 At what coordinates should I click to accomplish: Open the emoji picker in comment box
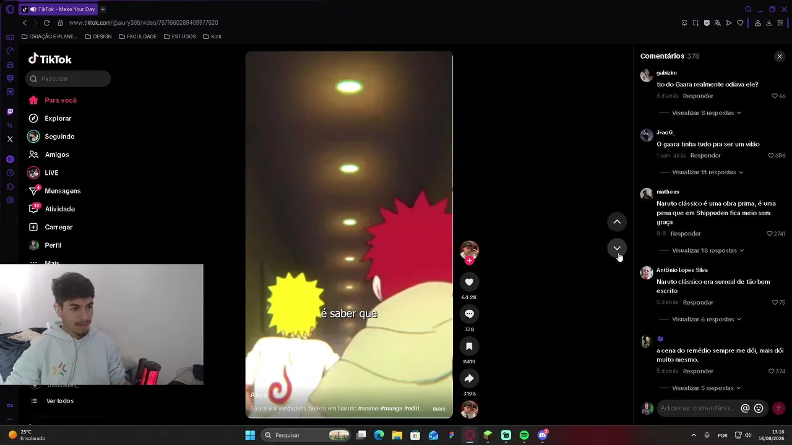click(759, 408)
